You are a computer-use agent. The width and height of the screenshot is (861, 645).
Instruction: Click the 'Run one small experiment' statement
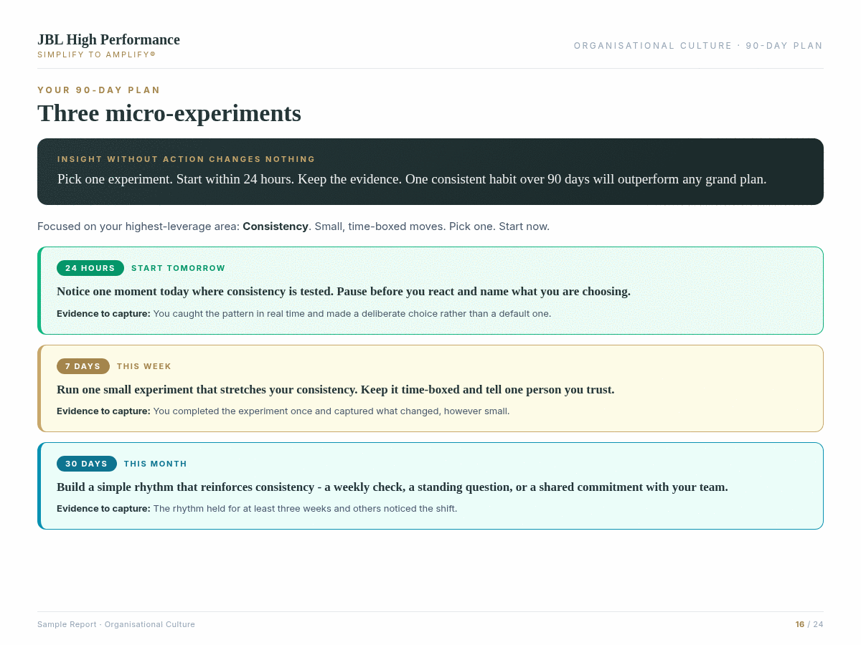pyautogui.click(x=336, y=390)
